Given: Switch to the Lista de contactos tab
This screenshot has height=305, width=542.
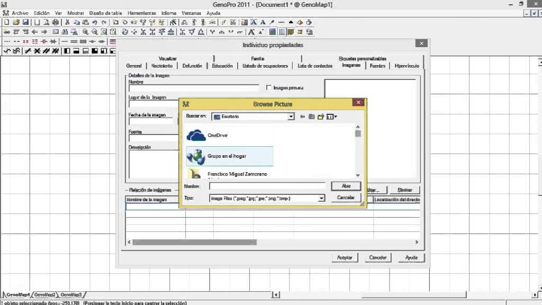Looking at the screenshot, I should point(315,66).
